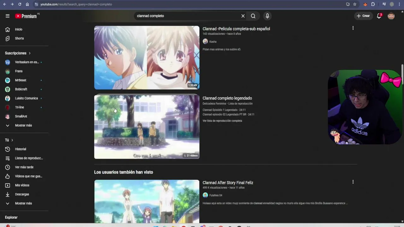404x227 pixels.
Task: Click the browser address bar
Action: pyautogui.click(x=189, y=4)
